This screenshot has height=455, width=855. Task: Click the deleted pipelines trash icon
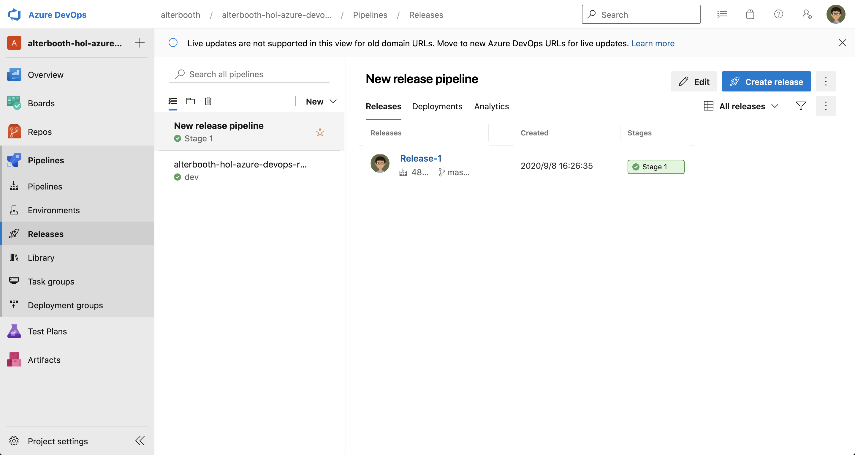coord(208,101)
